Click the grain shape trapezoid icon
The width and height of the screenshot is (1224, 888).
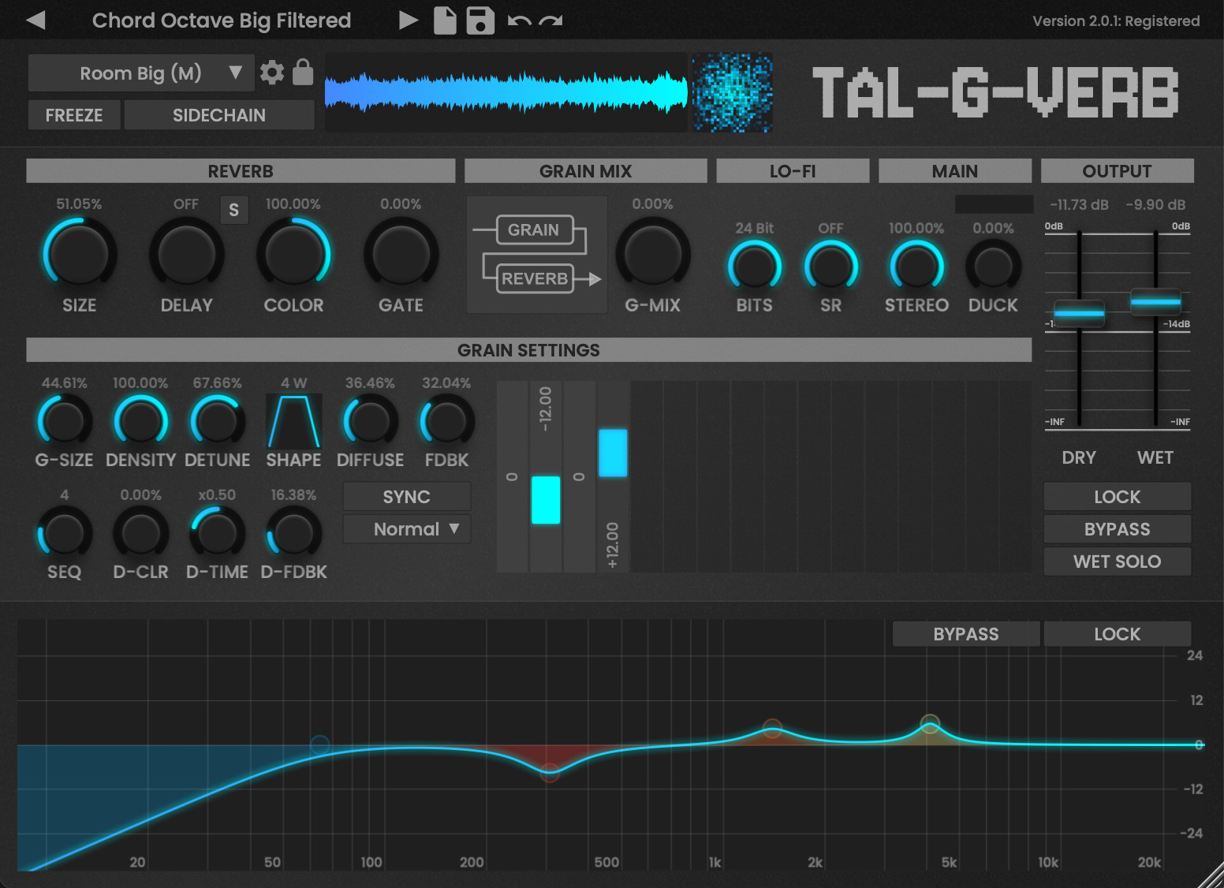(x=293, y=421)
